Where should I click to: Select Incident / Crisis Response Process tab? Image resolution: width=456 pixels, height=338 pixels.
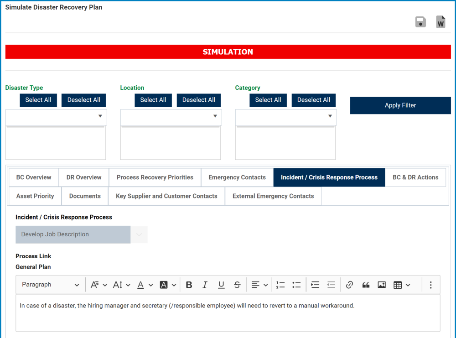[329, 177]
